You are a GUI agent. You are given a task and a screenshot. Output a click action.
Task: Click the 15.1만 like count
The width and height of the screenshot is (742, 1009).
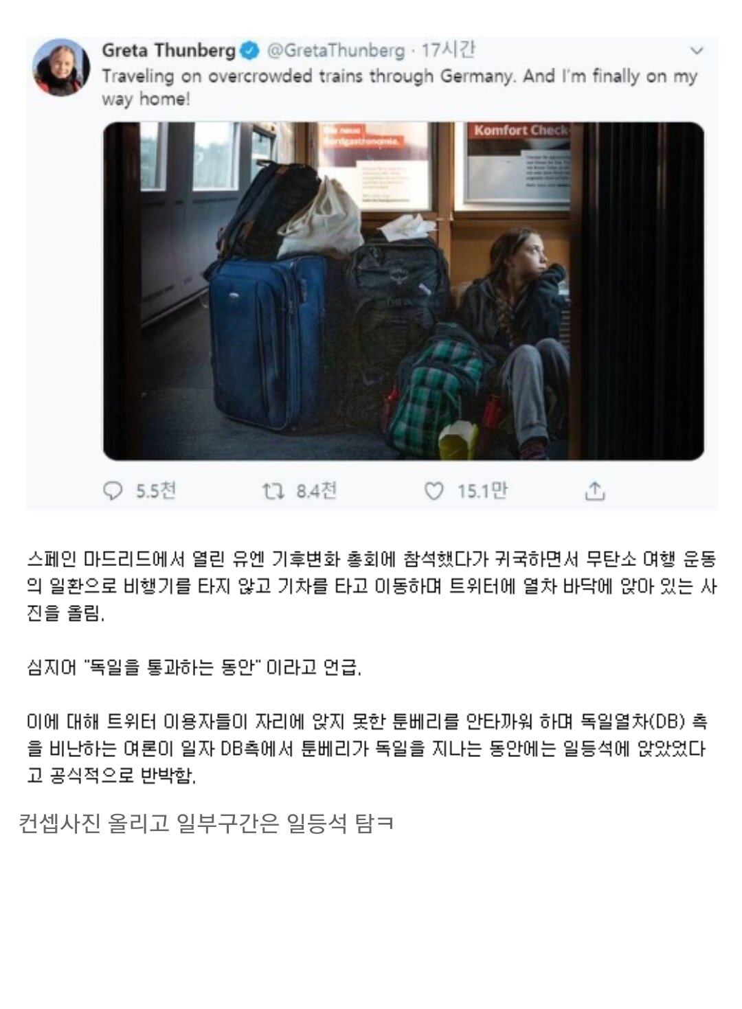coord(482,491)
